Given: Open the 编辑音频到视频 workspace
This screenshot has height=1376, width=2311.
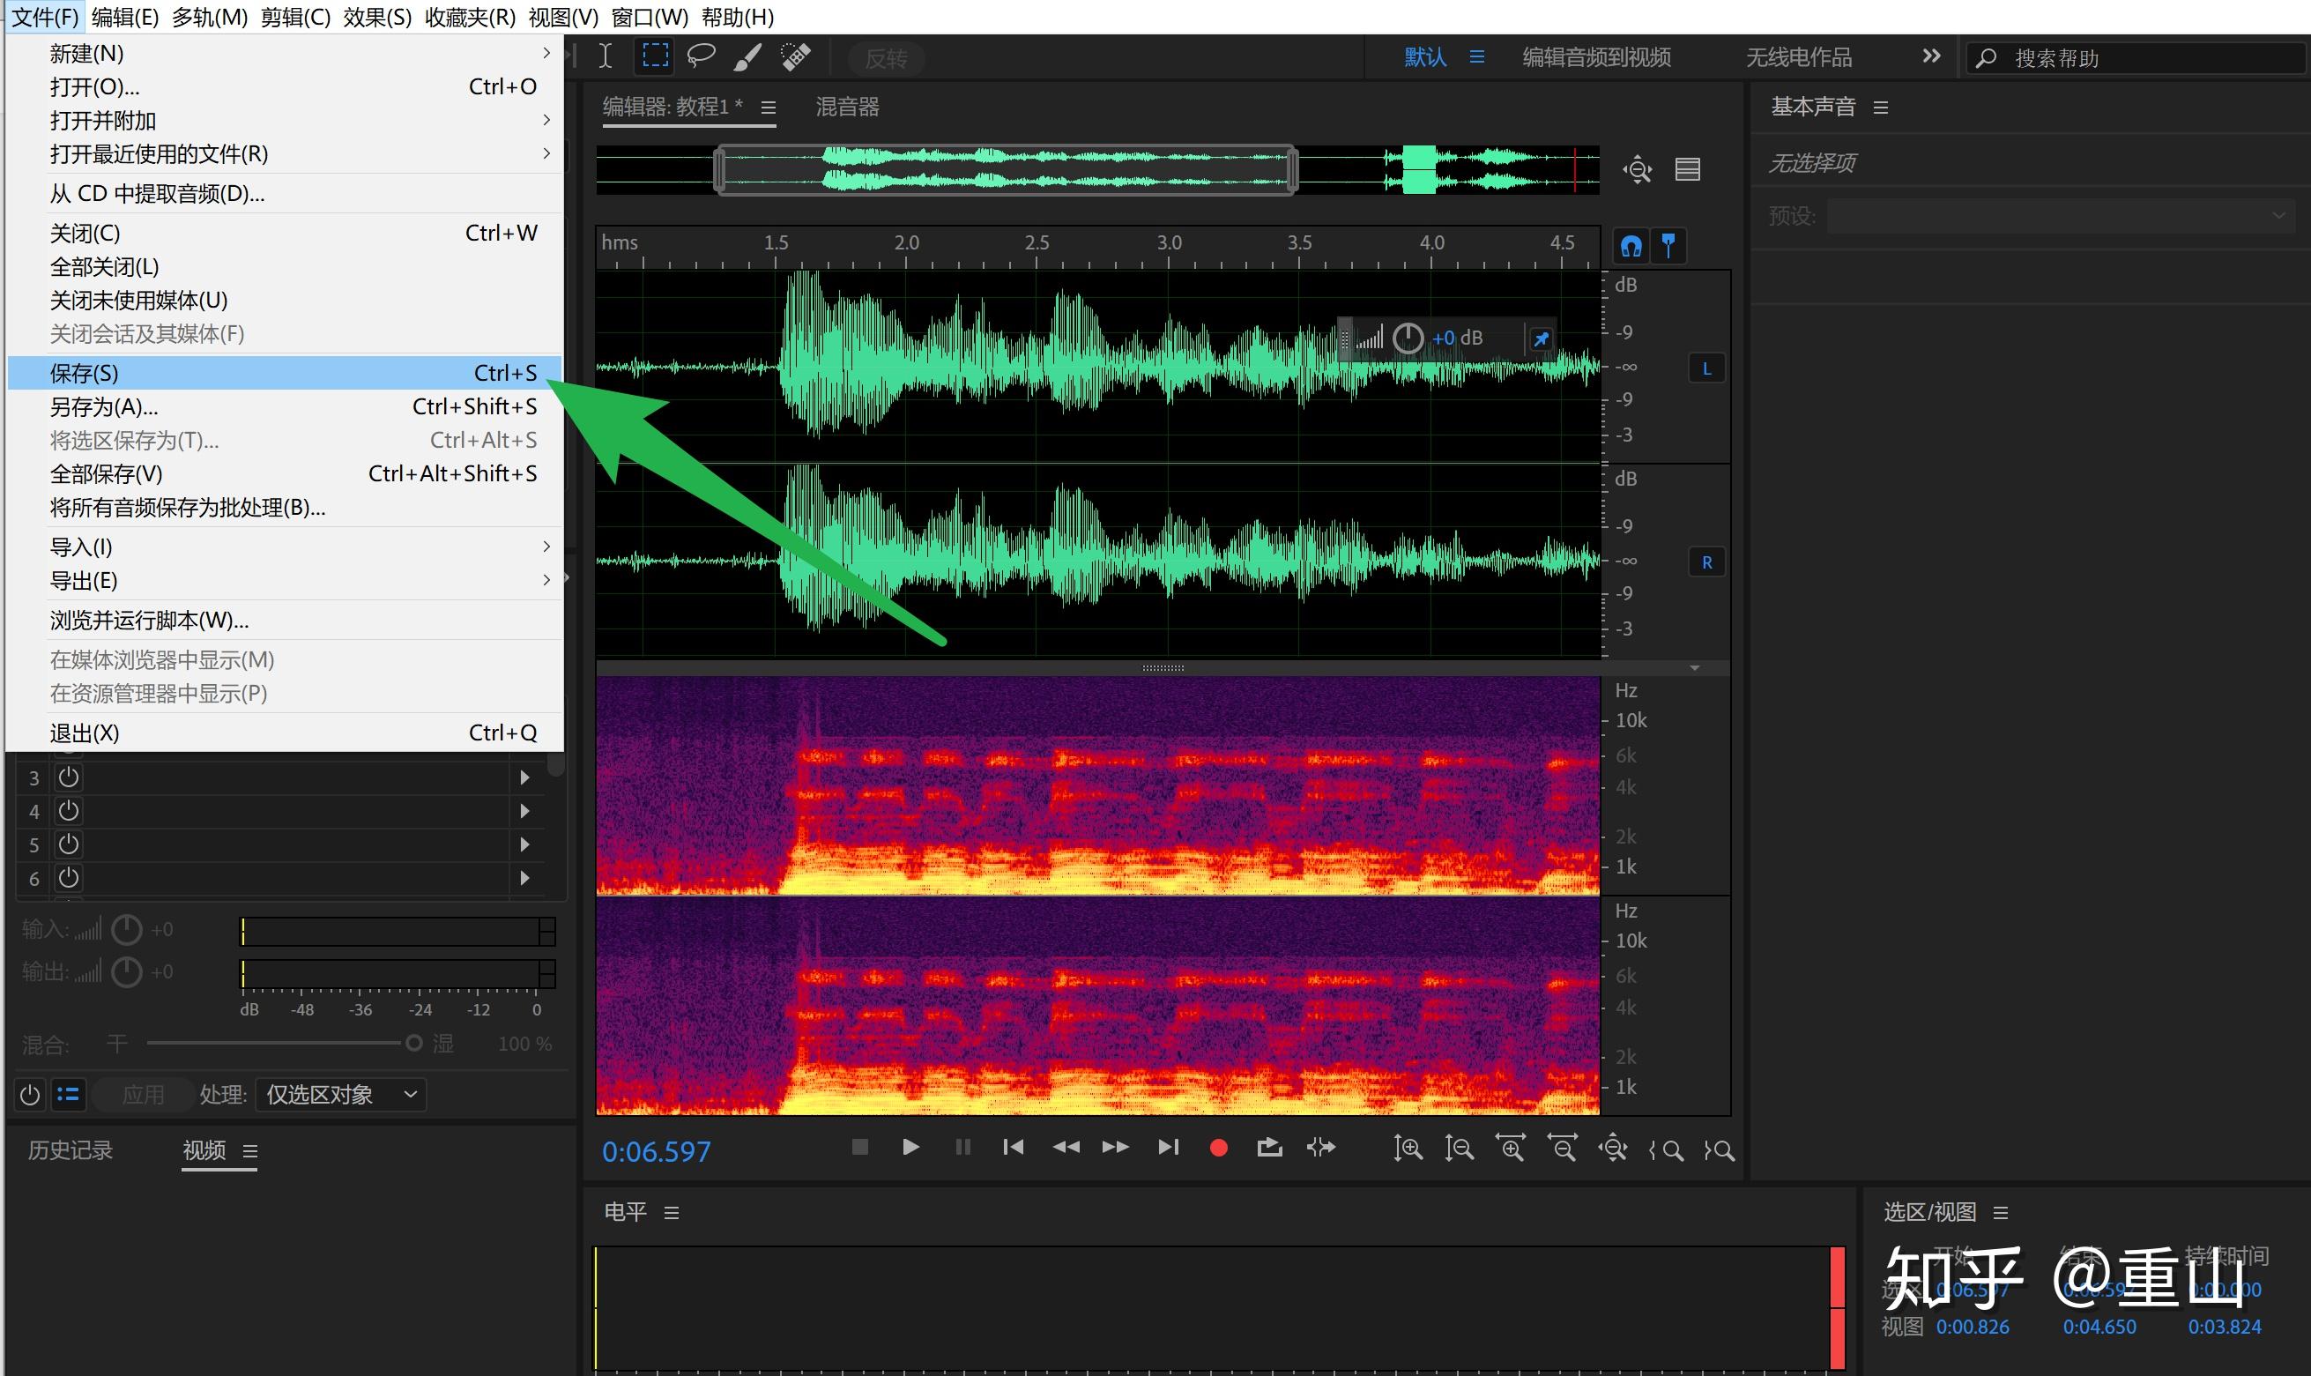Looking at the screenshot, I should (1596, 57).
